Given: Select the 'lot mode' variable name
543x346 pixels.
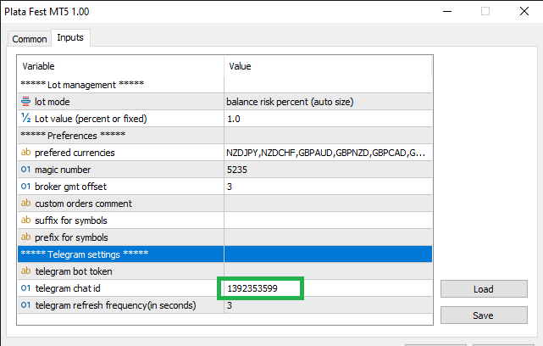Looking at the screenshot, I should (x=53, y=102).
